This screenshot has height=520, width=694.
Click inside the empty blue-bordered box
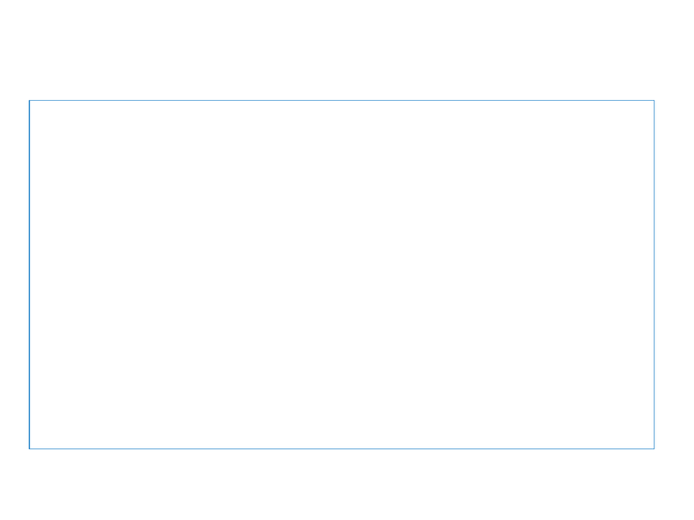[x=342, y=274]
